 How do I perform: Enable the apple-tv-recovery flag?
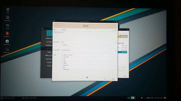(x=62, y=55)
